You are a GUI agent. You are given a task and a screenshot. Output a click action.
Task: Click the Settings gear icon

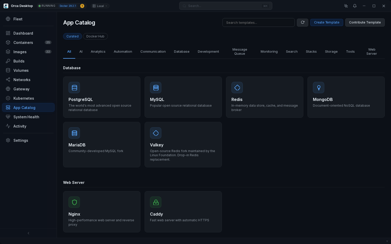click(8, 140)
